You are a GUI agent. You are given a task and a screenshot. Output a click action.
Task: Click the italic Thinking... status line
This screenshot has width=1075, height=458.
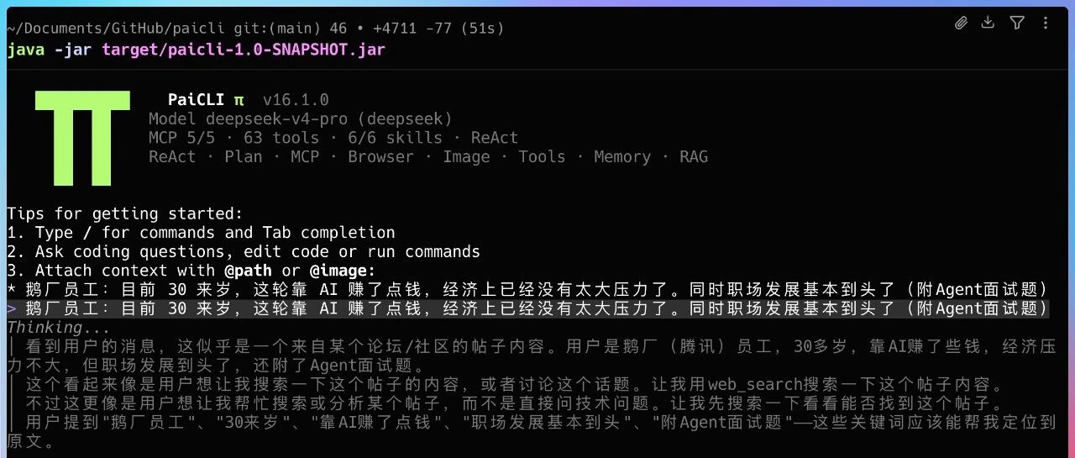59,327
